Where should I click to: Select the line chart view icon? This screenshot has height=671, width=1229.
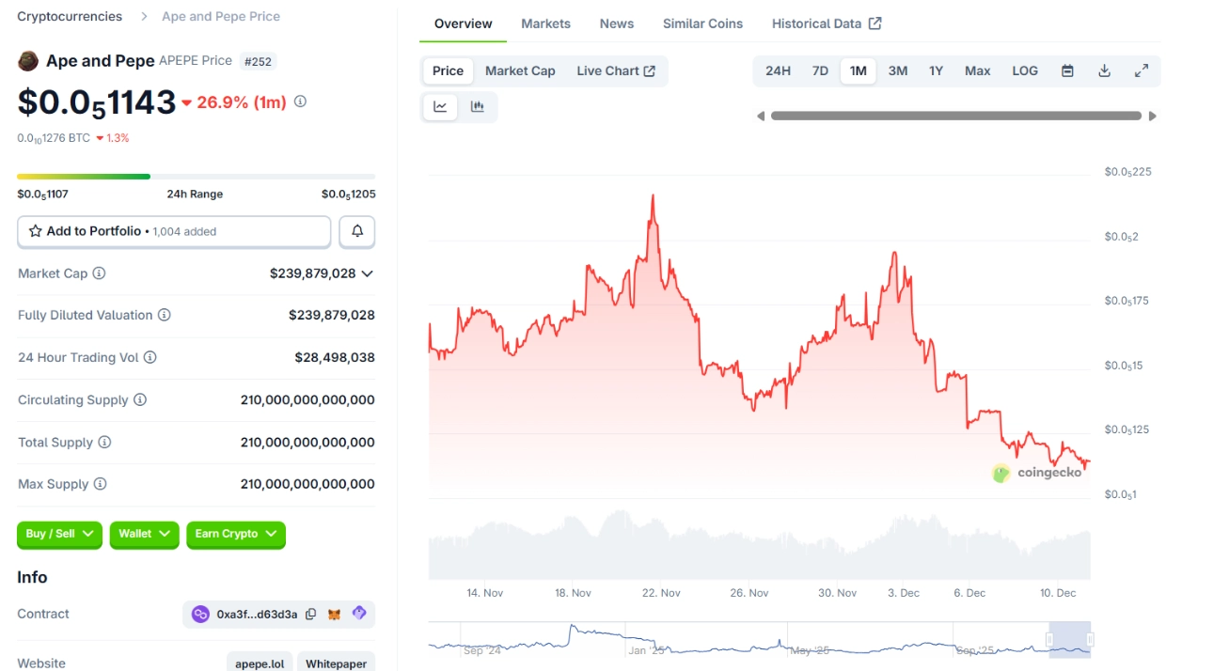click(x=440, y=107)
